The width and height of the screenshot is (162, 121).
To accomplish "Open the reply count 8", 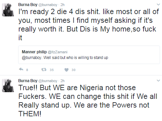I will click(27, 70).
